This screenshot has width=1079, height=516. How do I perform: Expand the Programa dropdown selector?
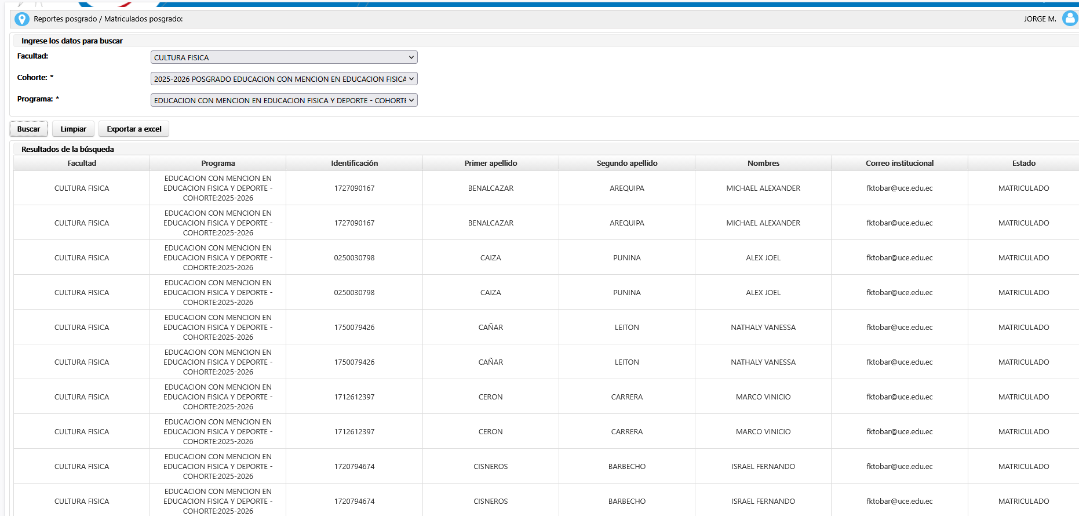coord(283,100)
